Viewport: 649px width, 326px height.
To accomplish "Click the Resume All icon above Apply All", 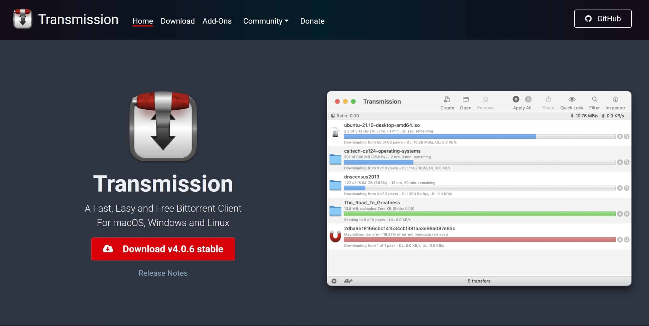I will click(x=528, y=99).
